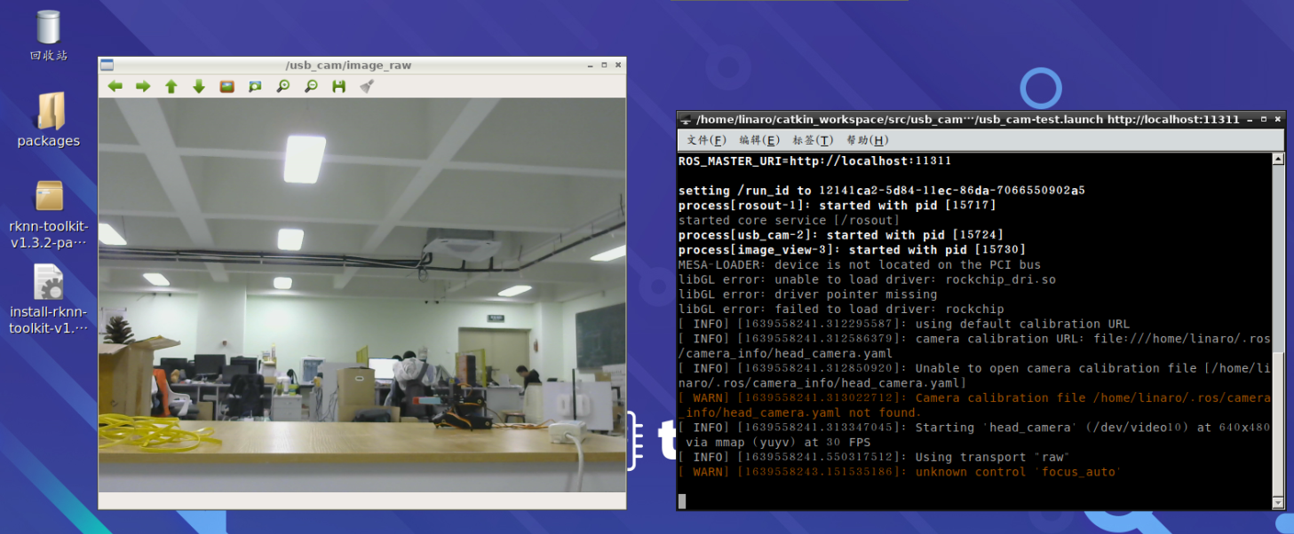This screenshot has width=1294, height=534.
Task: Open the terminal window's title bar menu icon
Action: [685, 119]
